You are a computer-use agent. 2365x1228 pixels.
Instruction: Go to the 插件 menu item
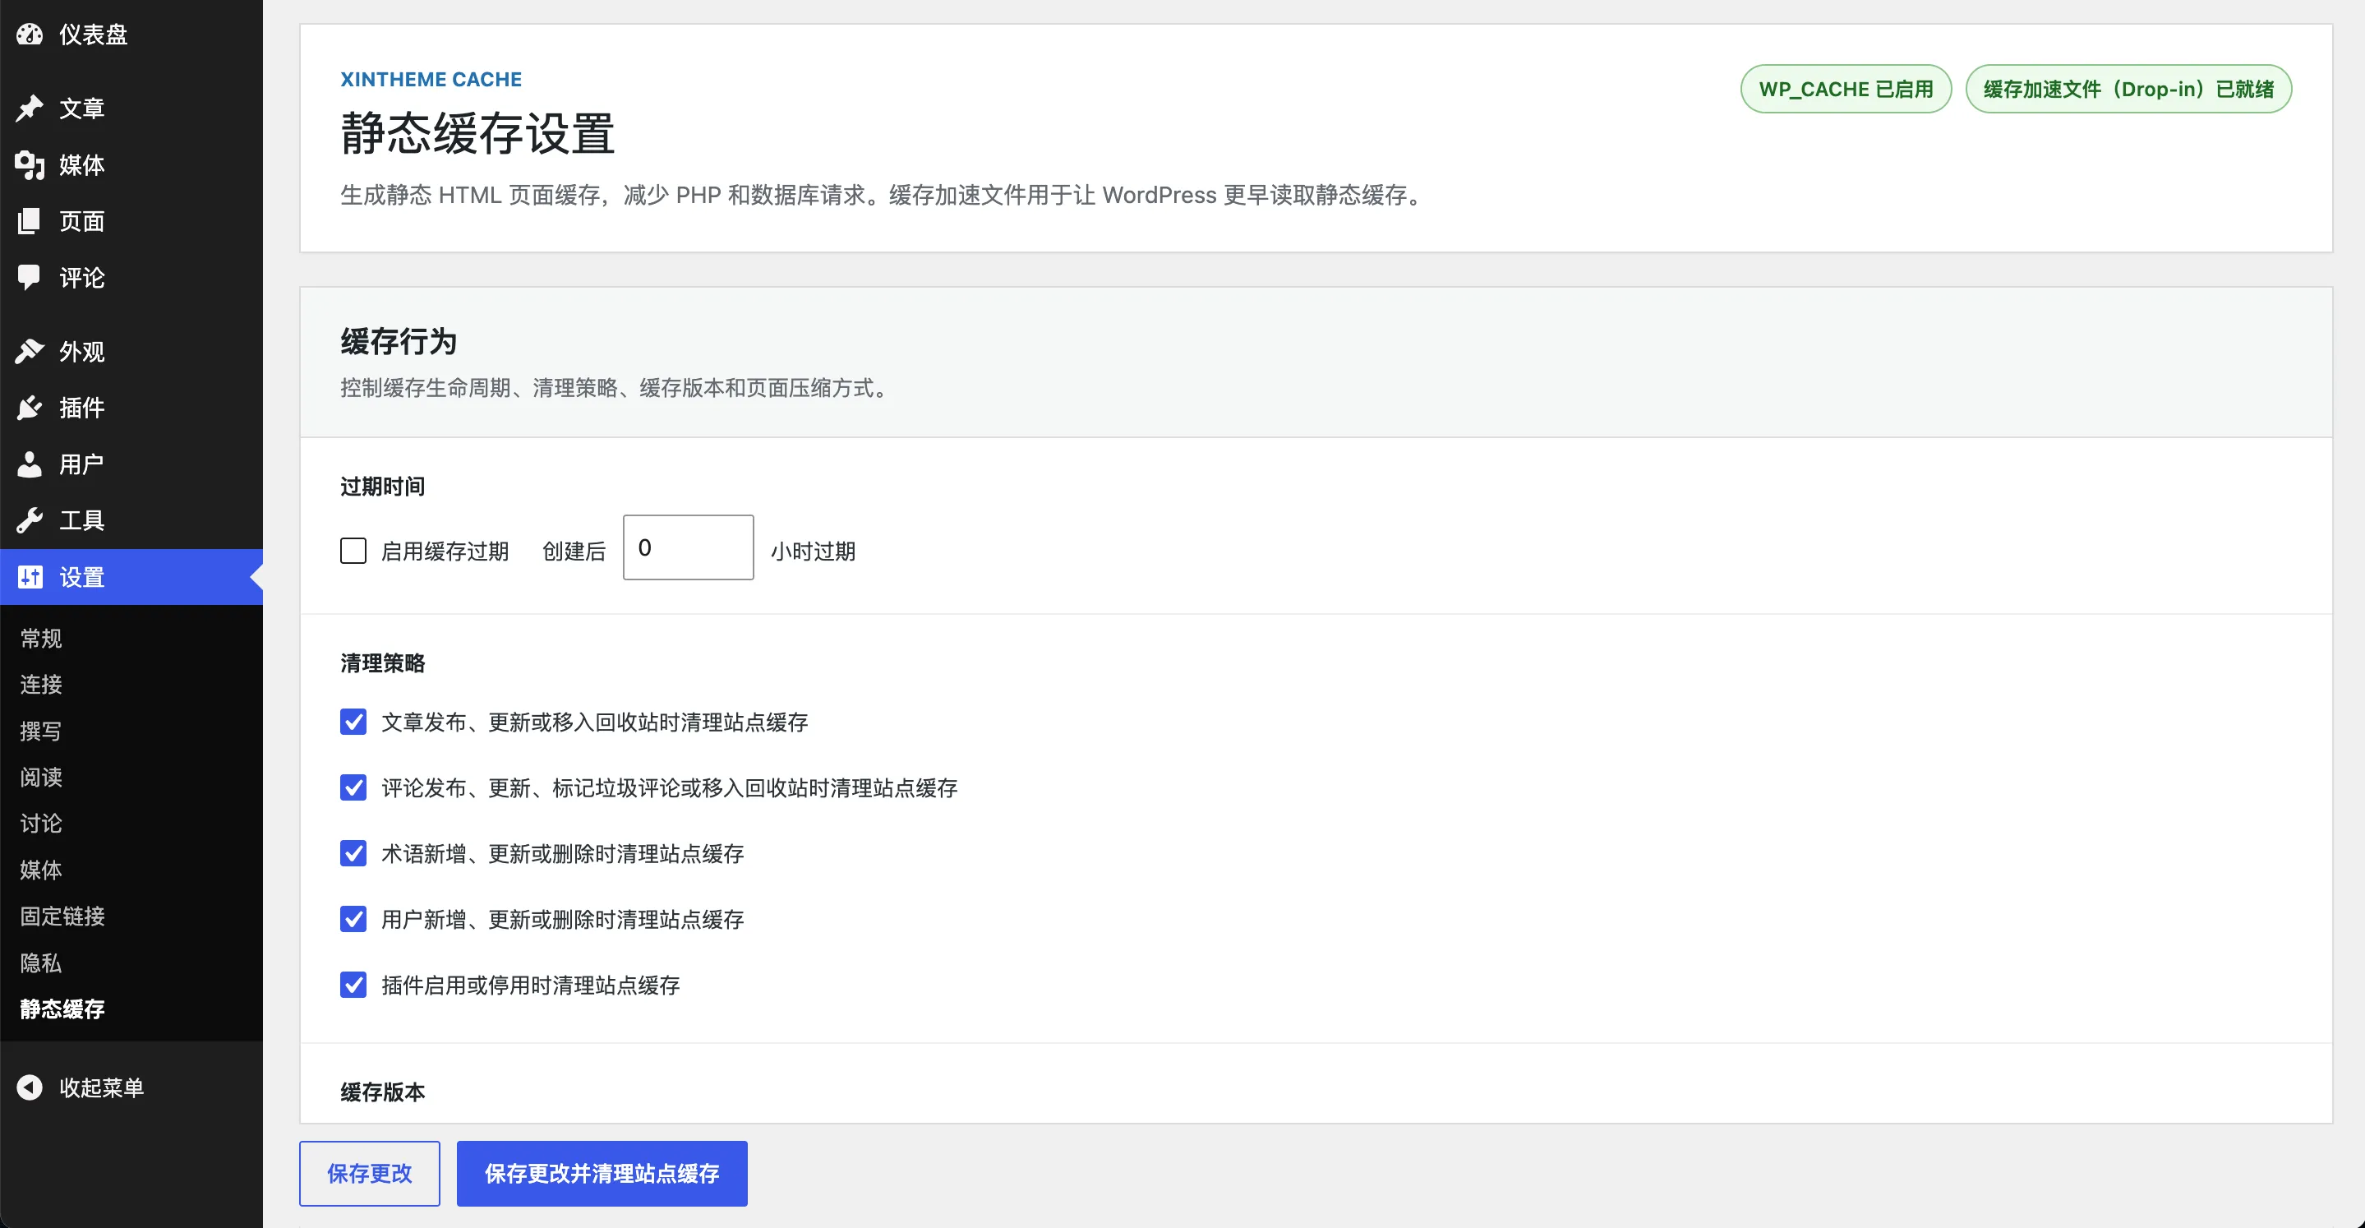131,408
